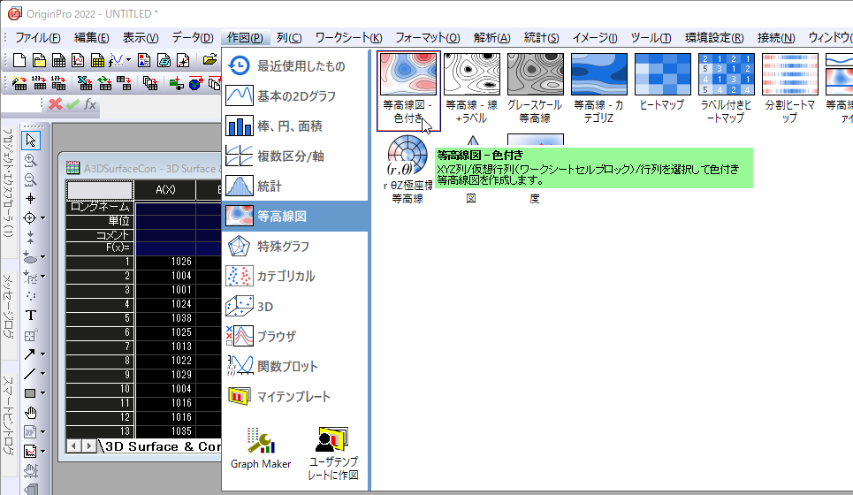Open the Preferences menu (環境設定)

tap(714, 37)
